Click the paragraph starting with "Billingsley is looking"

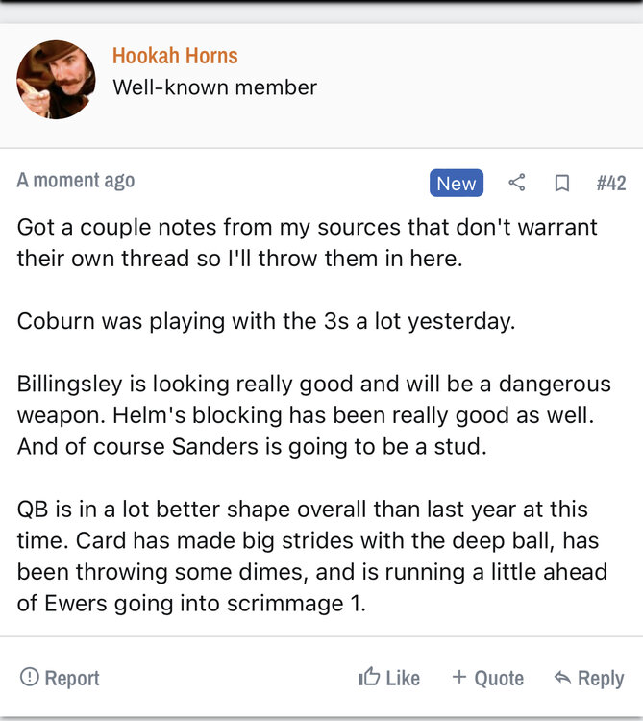point(313,415)
